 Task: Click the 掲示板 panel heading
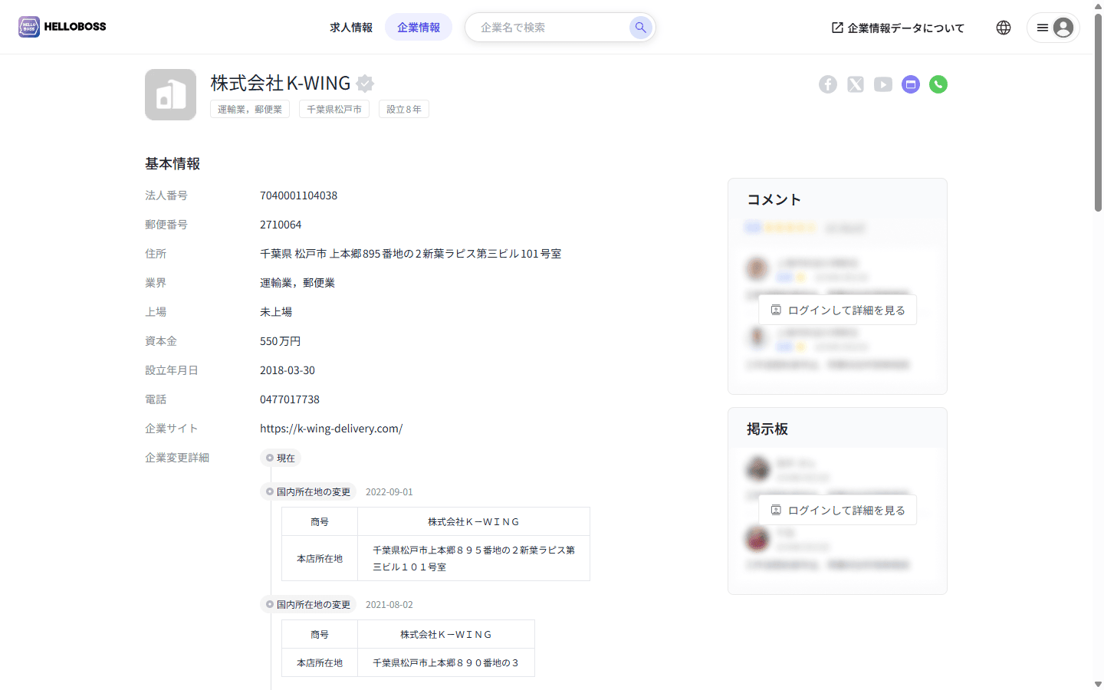[767, 429]
